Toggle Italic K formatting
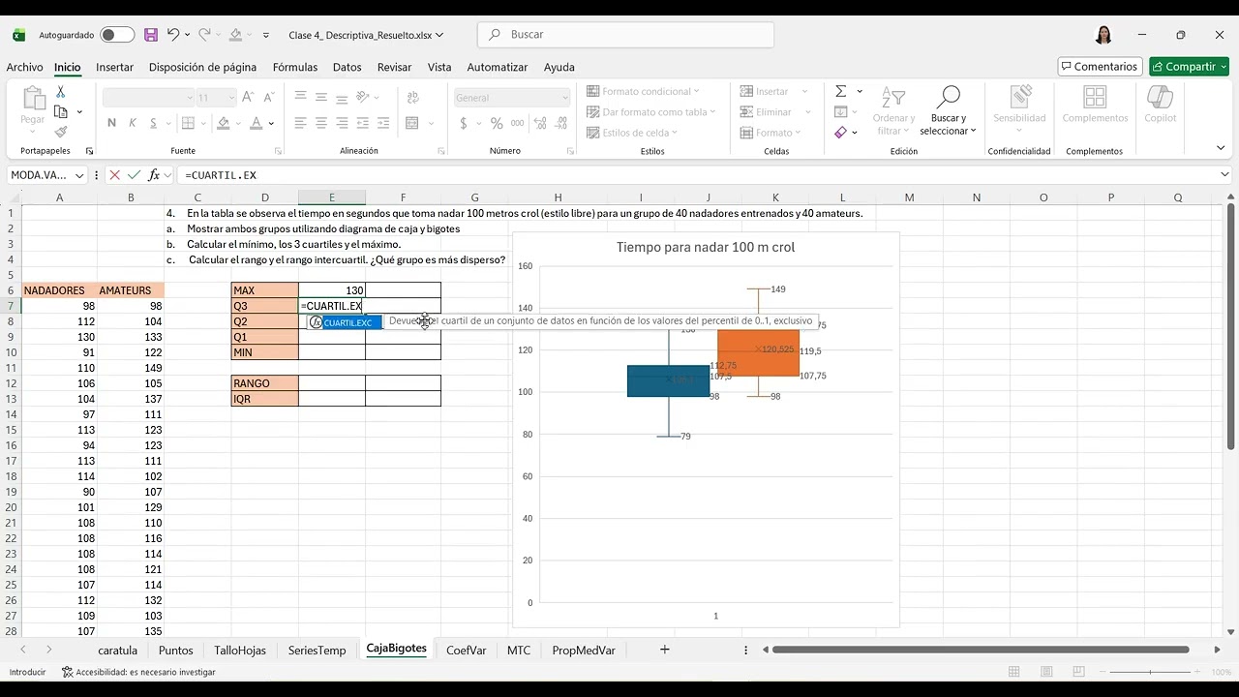 point(133,123)
